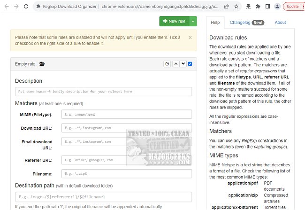Click the extension puzzle icon in address bar
The width and height of the screenshot is (305, 210).
click(x=38, y=7)
